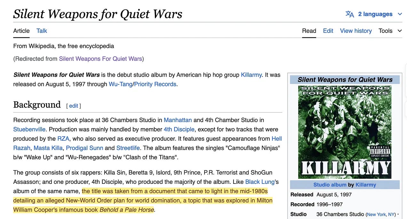Follow the redirected Silent Weapons For Quiet Wars link

tap(100, 59)
